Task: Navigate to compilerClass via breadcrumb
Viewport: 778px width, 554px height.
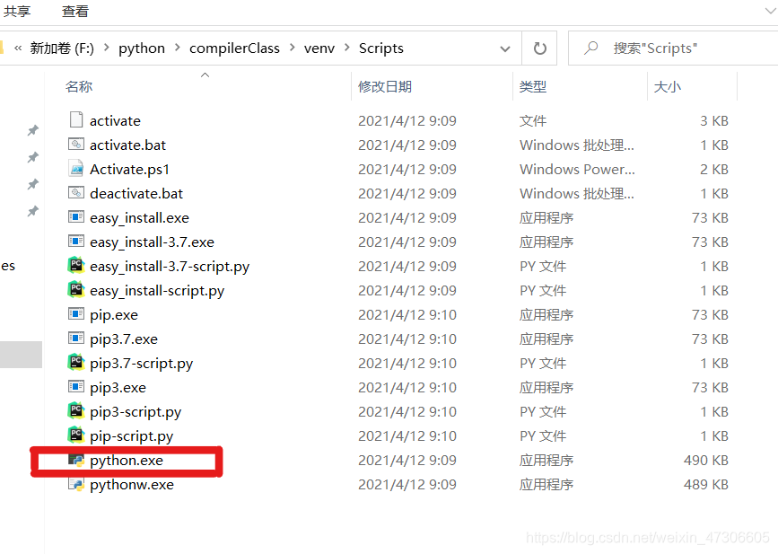Action: [x=234, y=48]
